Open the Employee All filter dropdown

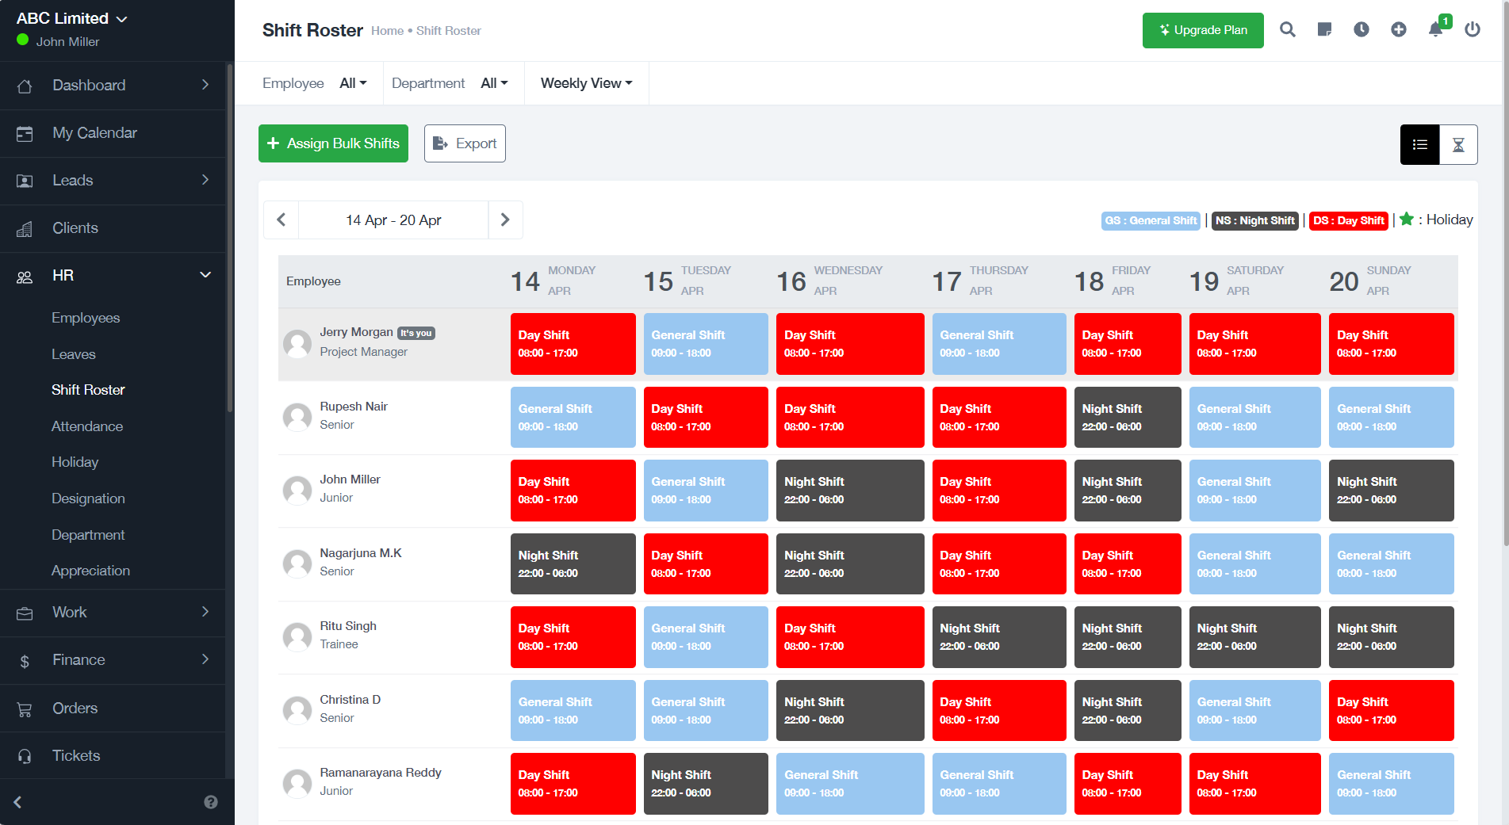352,82
